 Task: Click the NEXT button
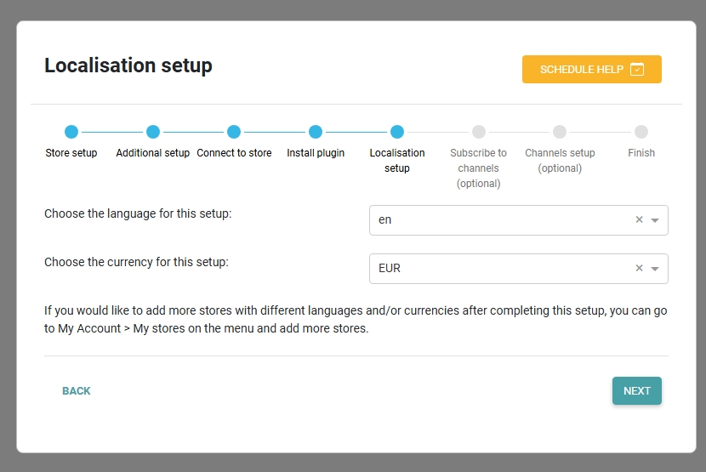(x=636, y=391)
